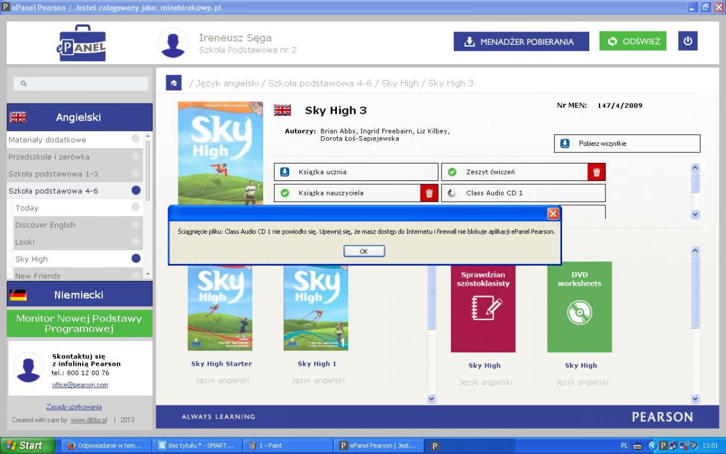Click the down arrow of the sidebar scrollbar
Viewport: 726px width, 454px height.
tap(148, 274)
